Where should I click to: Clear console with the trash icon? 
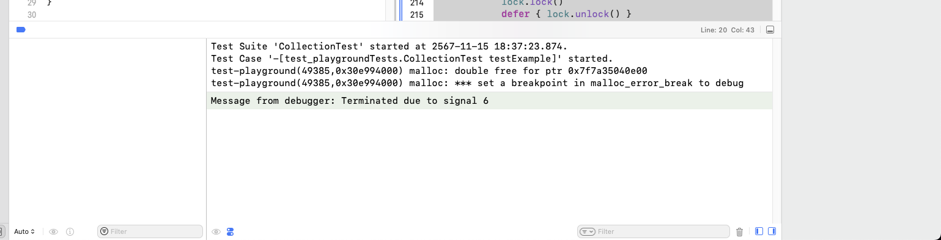coord(739,232)
